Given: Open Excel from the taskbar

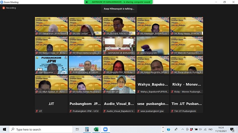Looking at the screenshot, I should coord(96,129).
